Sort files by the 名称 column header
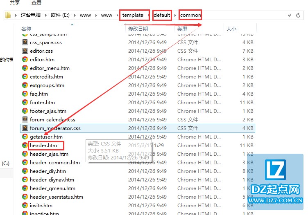This screenshot has height=215, width=308. 26,29
